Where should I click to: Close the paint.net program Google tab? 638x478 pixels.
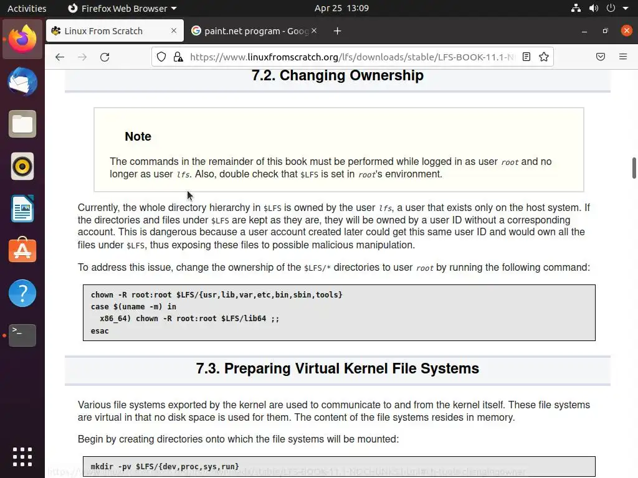tap(314, 30)
